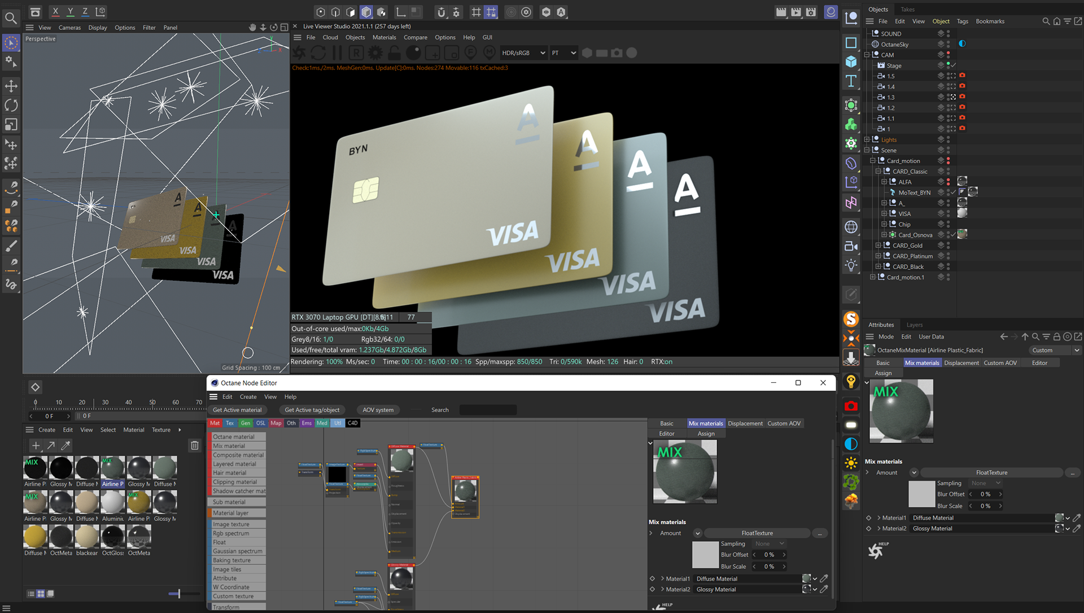Open the Materials menu in Live Viewer
The height and width of the screenshot is (613, 1084).
tap(384, 37)
